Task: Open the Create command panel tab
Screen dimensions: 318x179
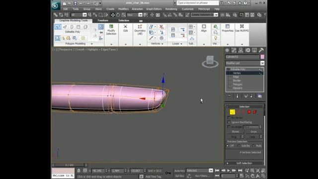Action: [x=227, y=50]
